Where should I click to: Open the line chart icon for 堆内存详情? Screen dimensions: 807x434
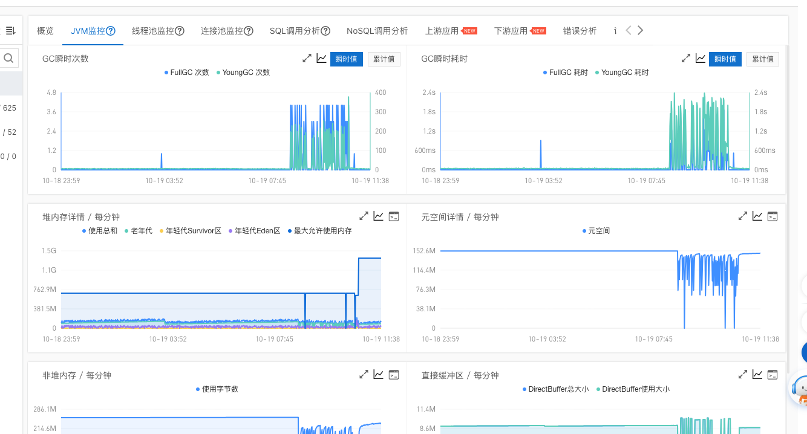point(379,216)
